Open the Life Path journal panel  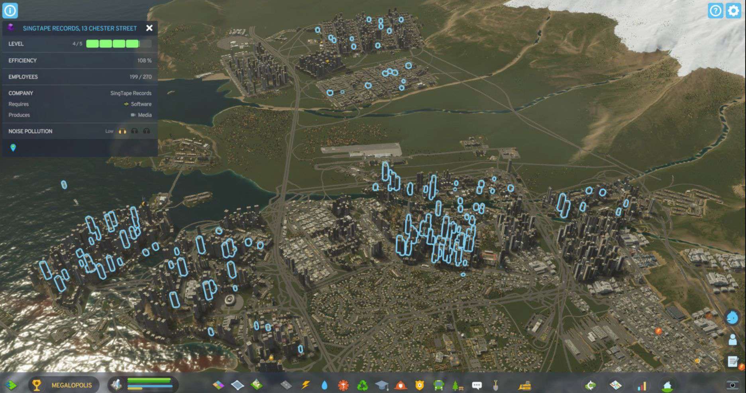point(732,340)
